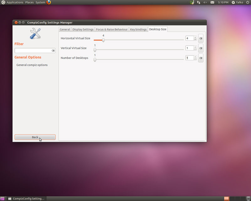251x201 pixels.
Task: Increase Horizontal Virtual Size with up arrow
Action: (x=195, y=37)
